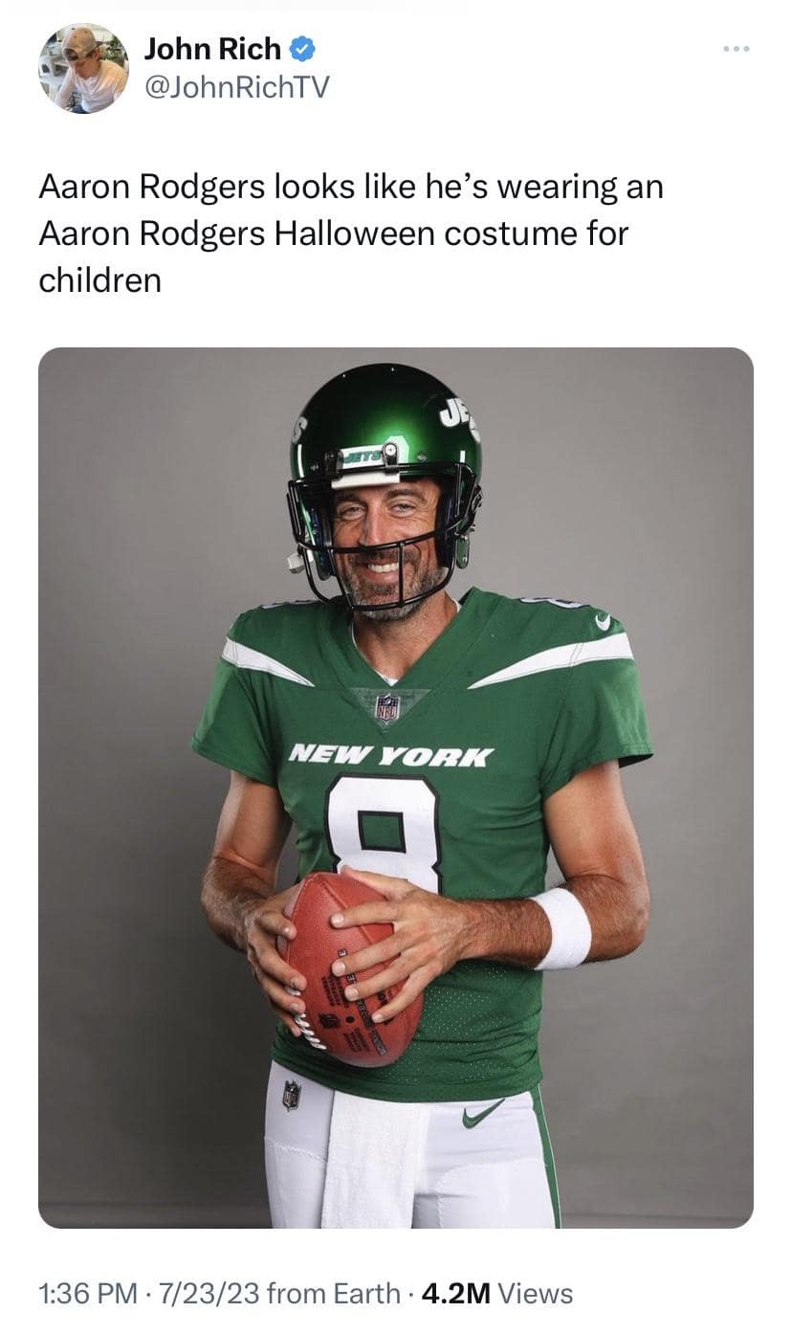Screen dimensions: 792x1334
Task: Click the number 8 on the jersey
Action: tap(384, 829)
